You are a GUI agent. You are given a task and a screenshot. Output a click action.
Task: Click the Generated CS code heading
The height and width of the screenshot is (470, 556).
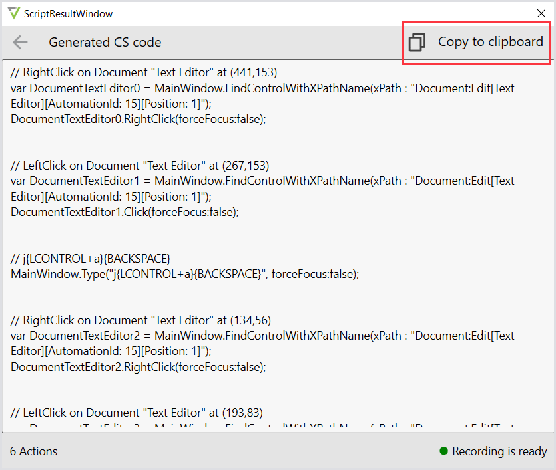click(x=105, y=42)
